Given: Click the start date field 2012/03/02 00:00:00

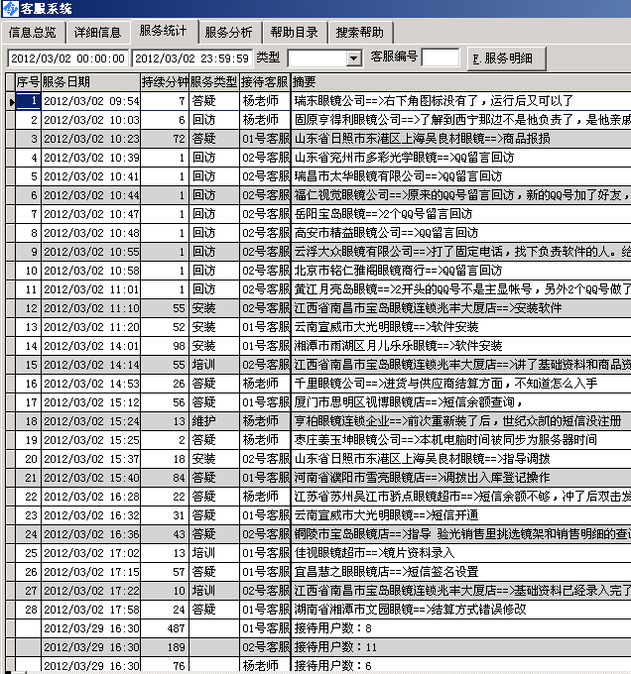Looking at the screenshot, I should [x=67, y=58].
